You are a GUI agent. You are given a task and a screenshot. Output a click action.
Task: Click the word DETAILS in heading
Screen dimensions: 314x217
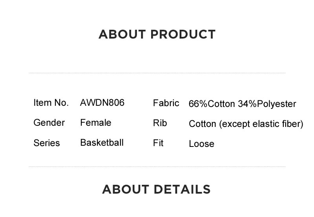182,189
